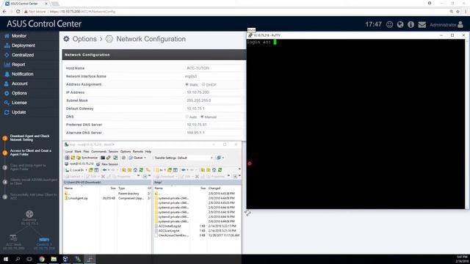
Task: Open WinSCP Commands menu
Action: pyautogui.click(x=98, y=152)
